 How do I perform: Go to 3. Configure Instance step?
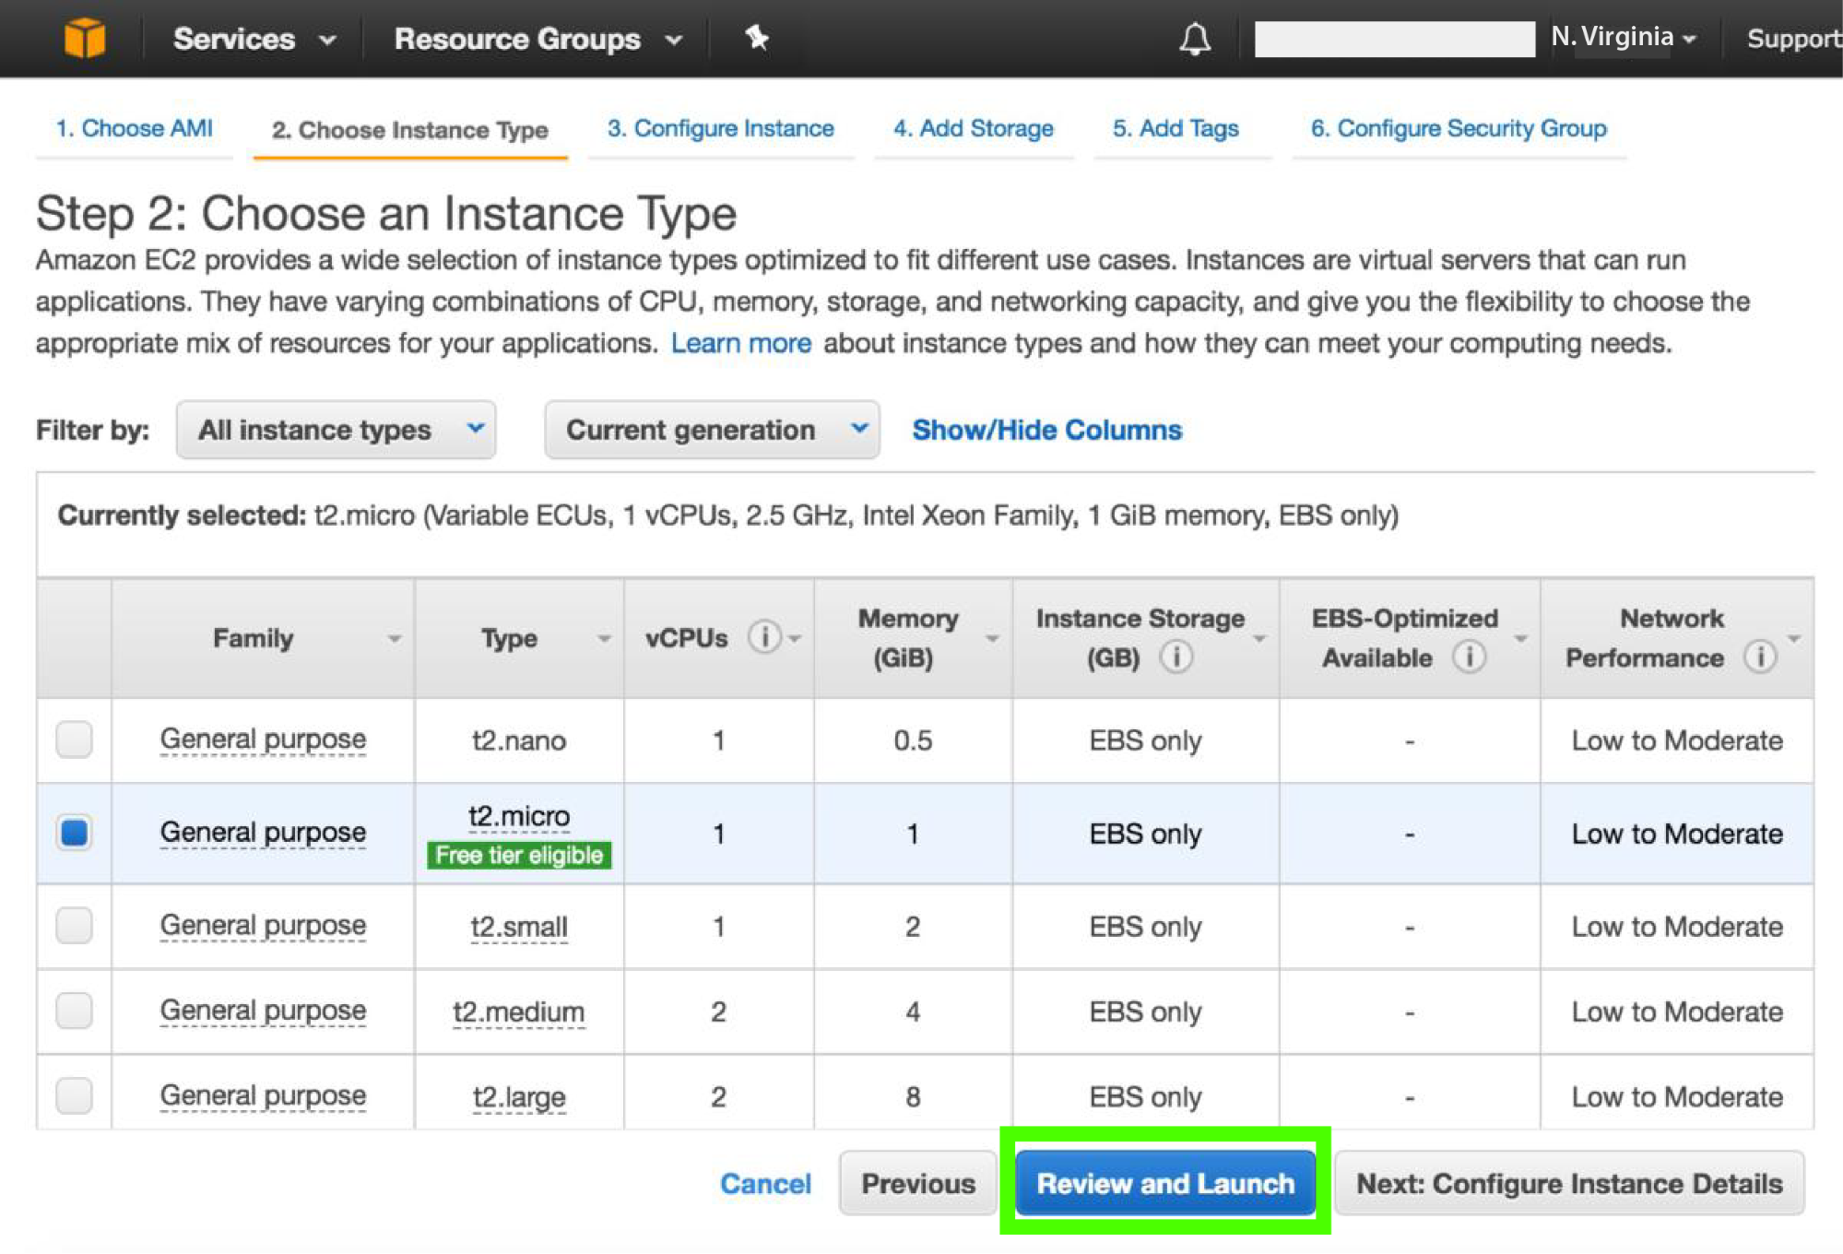pyautogui.click(x=721, y=128)
